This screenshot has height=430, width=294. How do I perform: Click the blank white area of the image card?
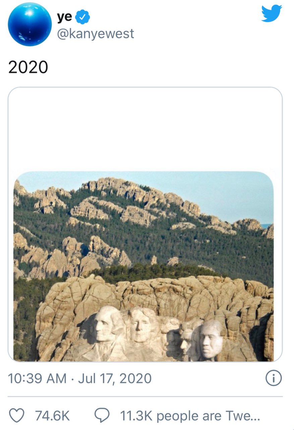pos(145,129)
